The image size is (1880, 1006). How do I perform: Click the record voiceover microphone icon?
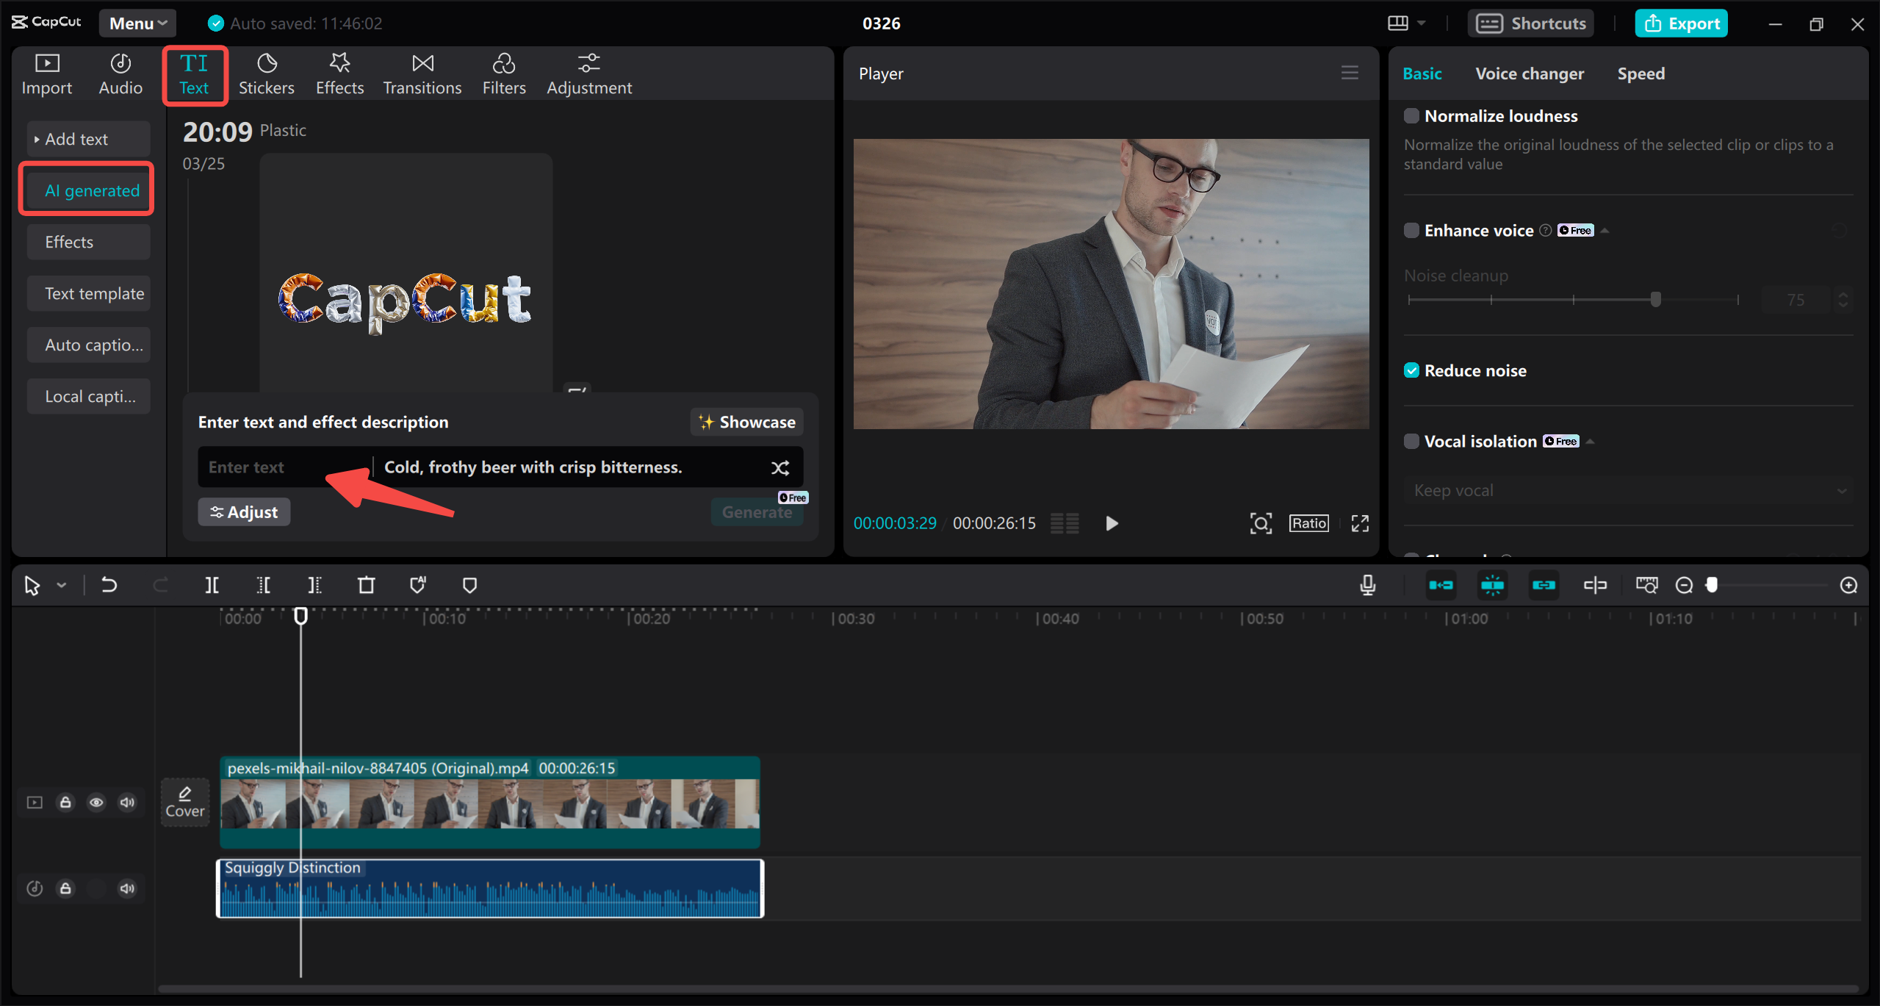(x=1367, y=585)
